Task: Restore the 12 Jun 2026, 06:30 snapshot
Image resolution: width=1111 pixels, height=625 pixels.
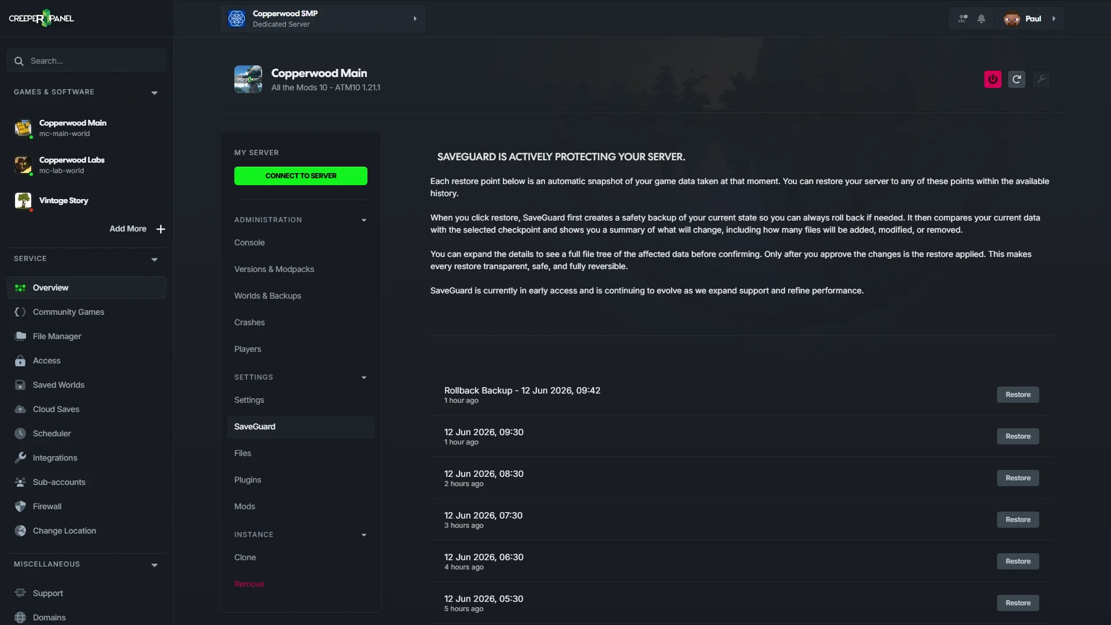Action: click(1018, 561)
